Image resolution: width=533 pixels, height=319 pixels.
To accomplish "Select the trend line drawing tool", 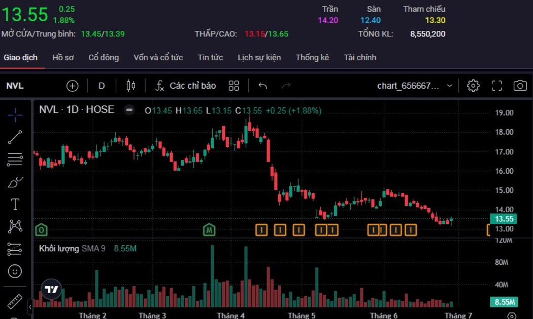I will (15, 137).
